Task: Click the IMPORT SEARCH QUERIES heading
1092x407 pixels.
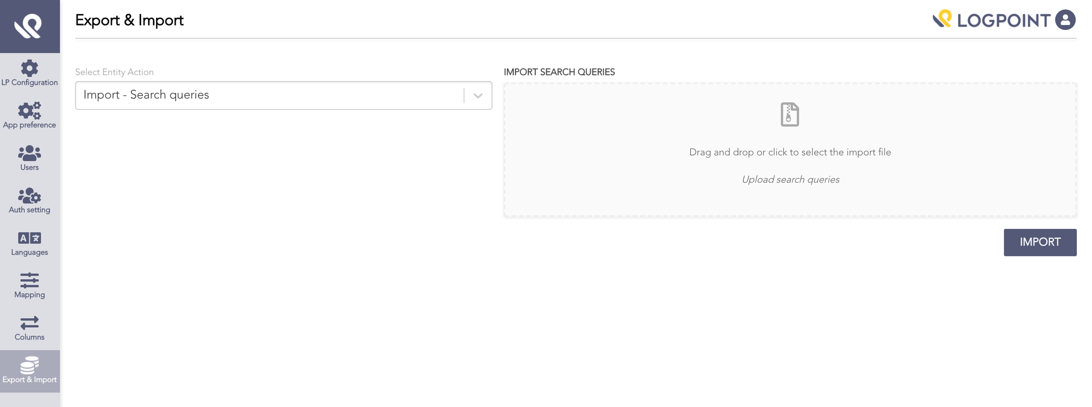Action: (559, 72)
